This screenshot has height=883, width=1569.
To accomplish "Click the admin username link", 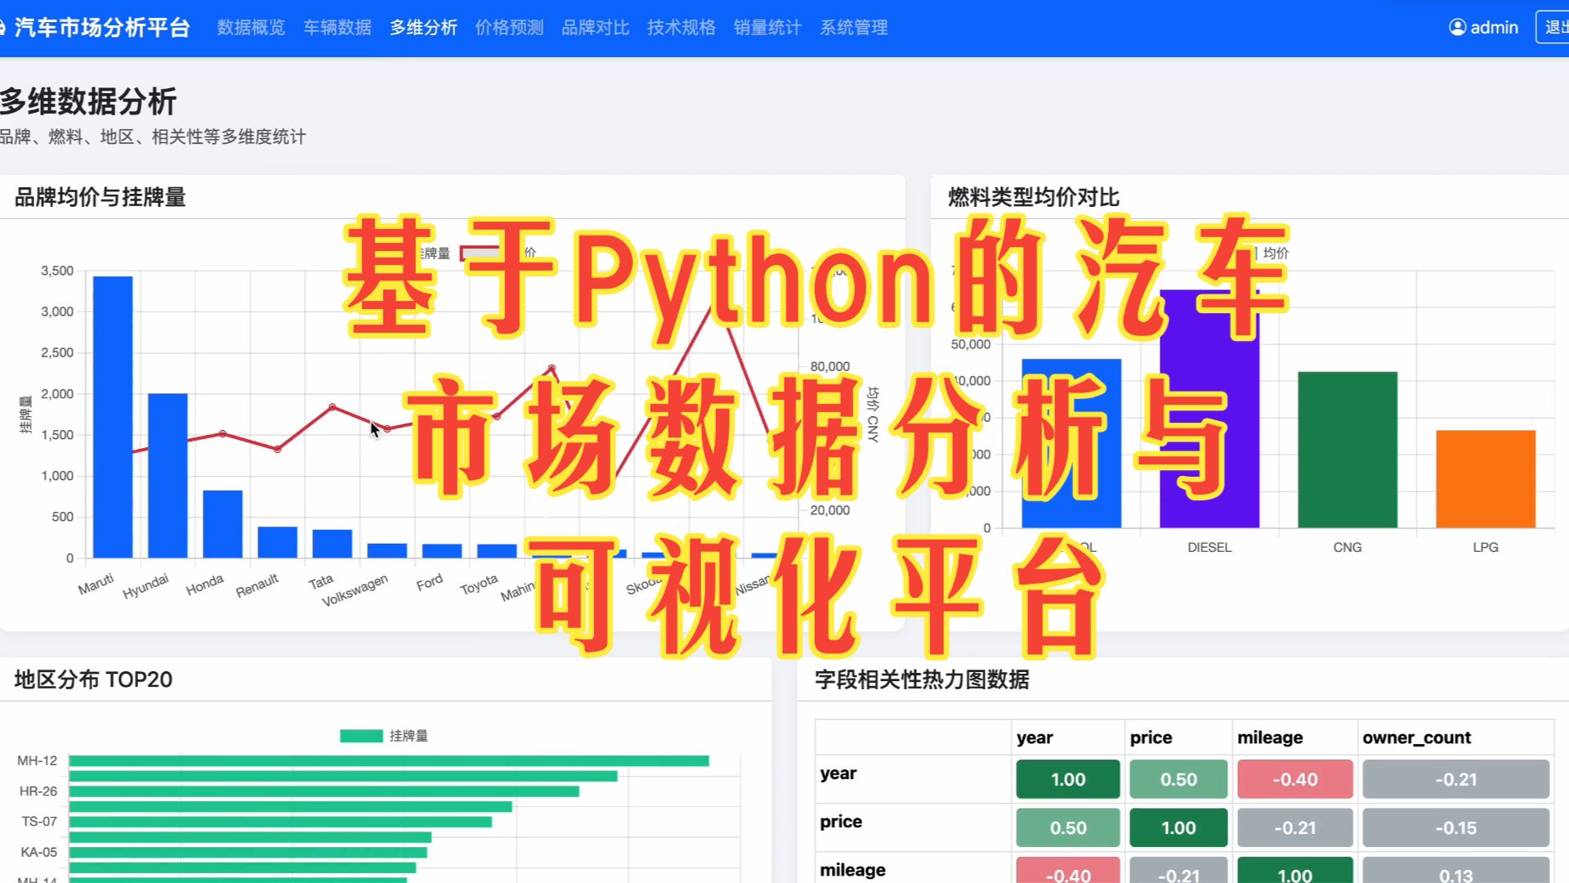I will pyautogui.click(x=1494, y=27).
